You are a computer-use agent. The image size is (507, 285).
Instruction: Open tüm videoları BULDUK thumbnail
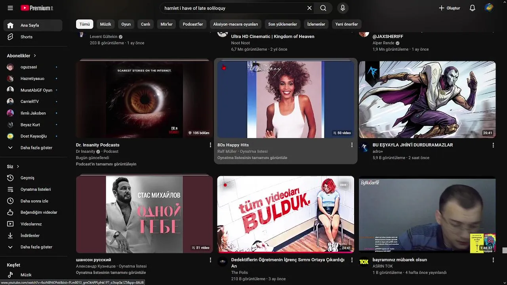coord(286,215)
